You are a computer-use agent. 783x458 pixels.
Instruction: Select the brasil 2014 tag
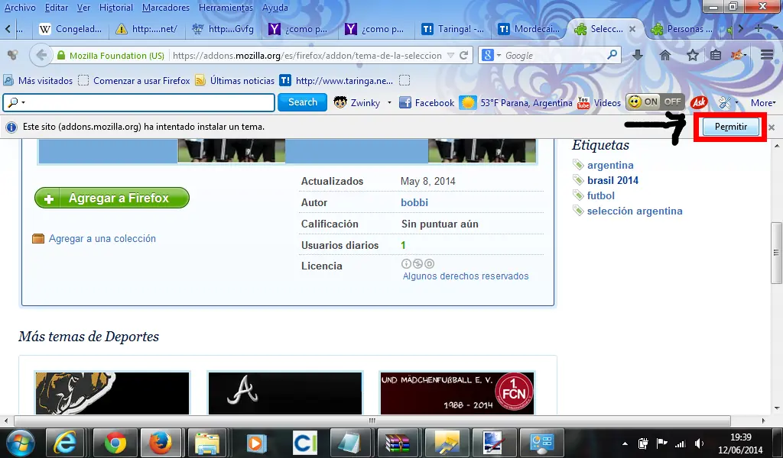click(x=612, y=180)
